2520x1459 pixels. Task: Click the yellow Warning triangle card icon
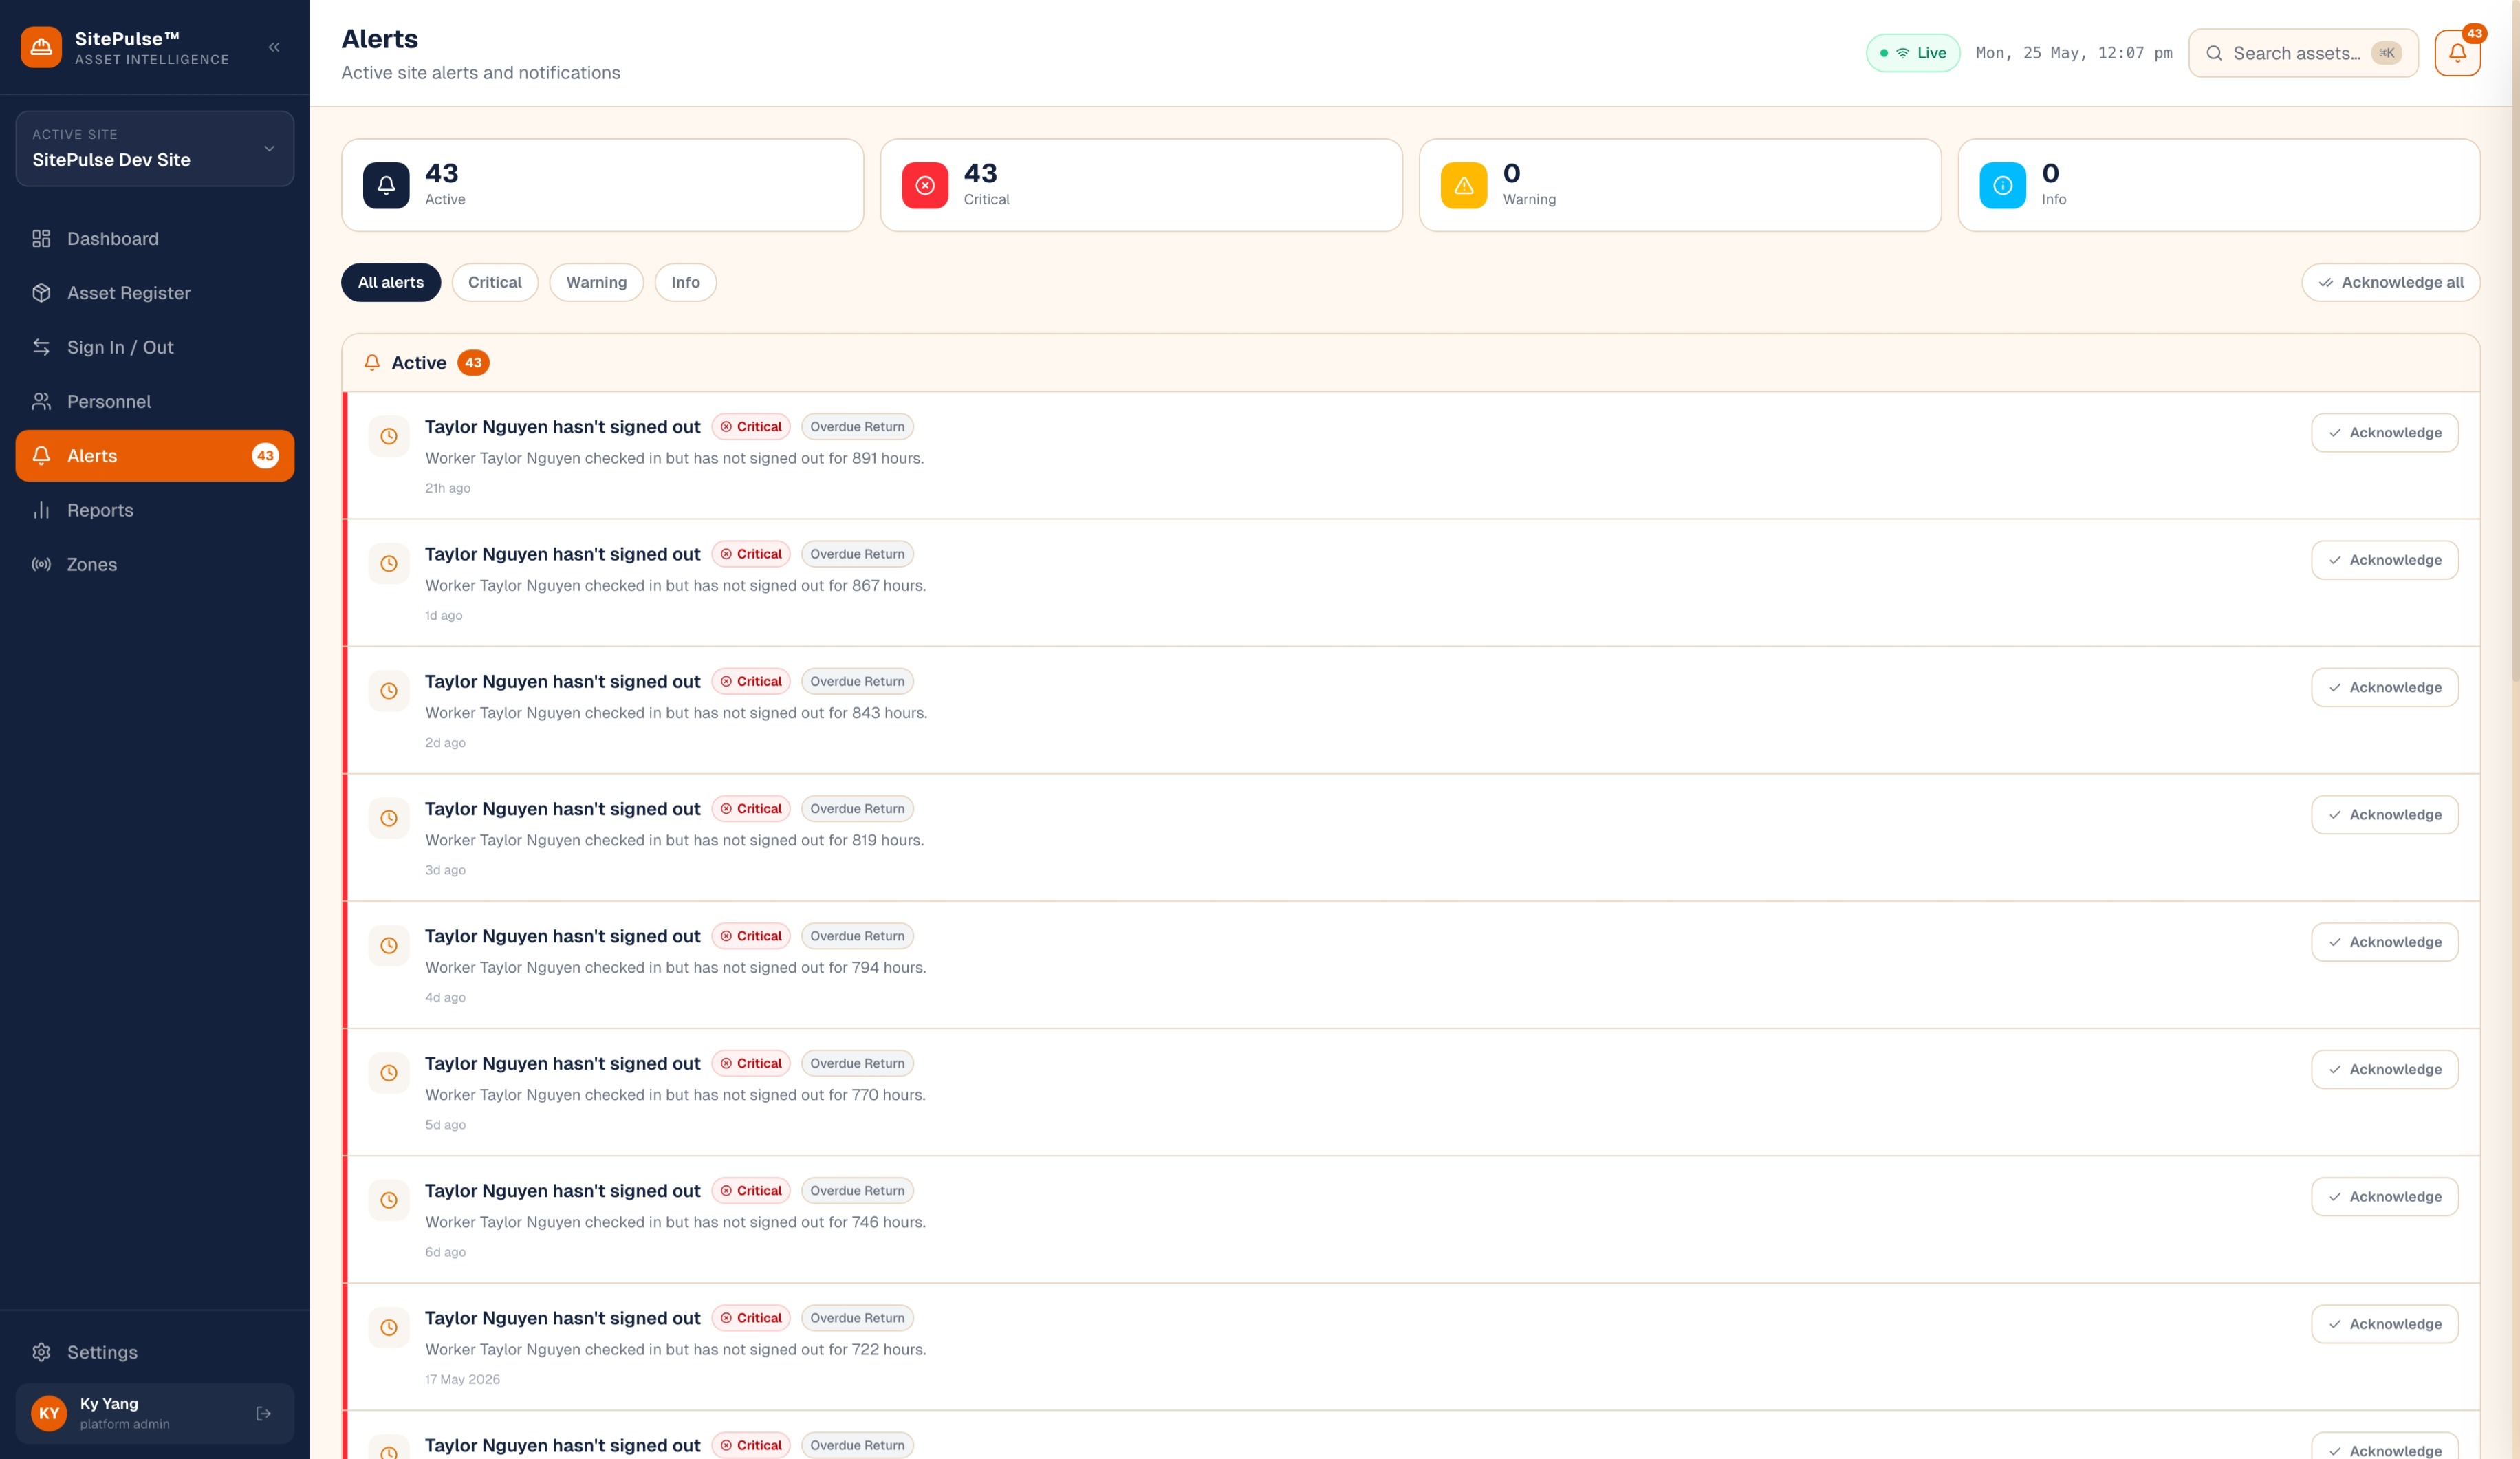(x=1464, y=185)
